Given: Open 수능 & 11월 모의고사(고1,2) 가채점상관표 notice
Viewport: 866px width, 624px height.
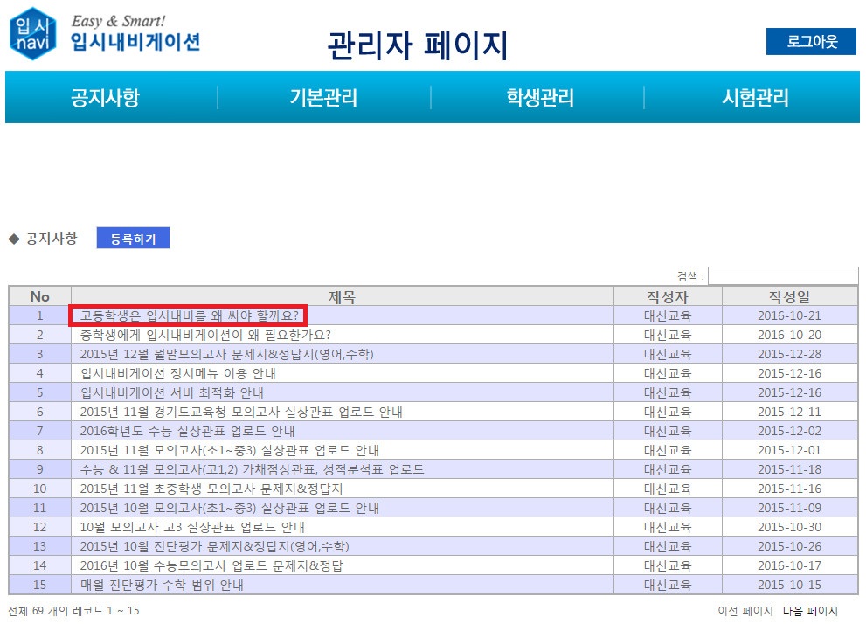Looking at the screenshot, I should click(x=252, y=469).
